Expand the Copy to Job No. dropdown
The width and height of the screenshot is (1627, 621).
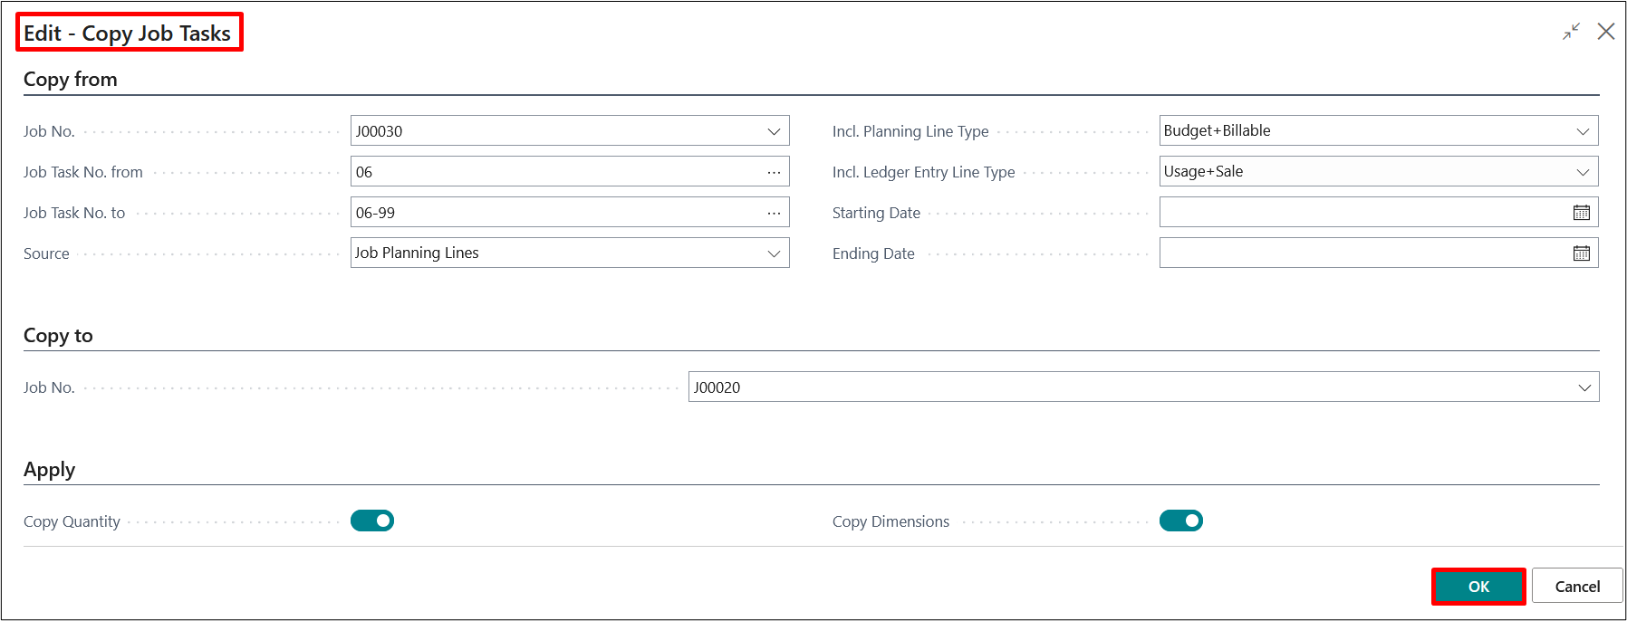coord(1584,387)
